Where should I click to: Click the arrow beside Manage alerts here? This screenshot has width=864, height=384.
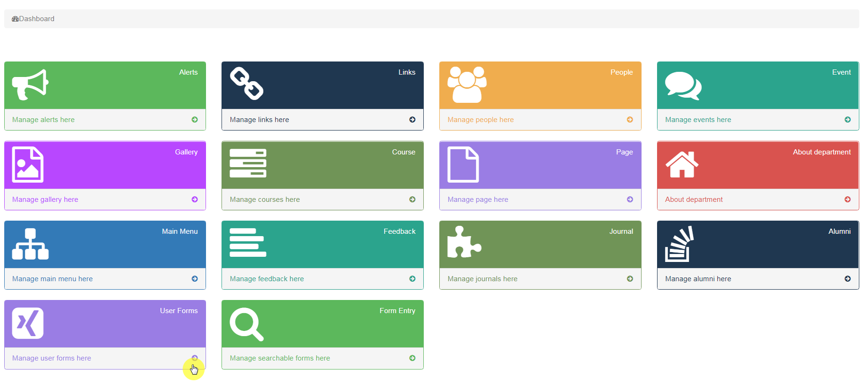point(195,120)
